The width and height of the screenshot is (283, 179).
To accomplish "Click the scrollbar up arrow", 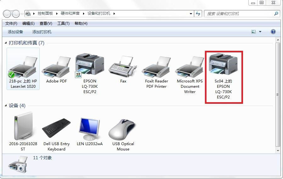I will pos(278,40).
